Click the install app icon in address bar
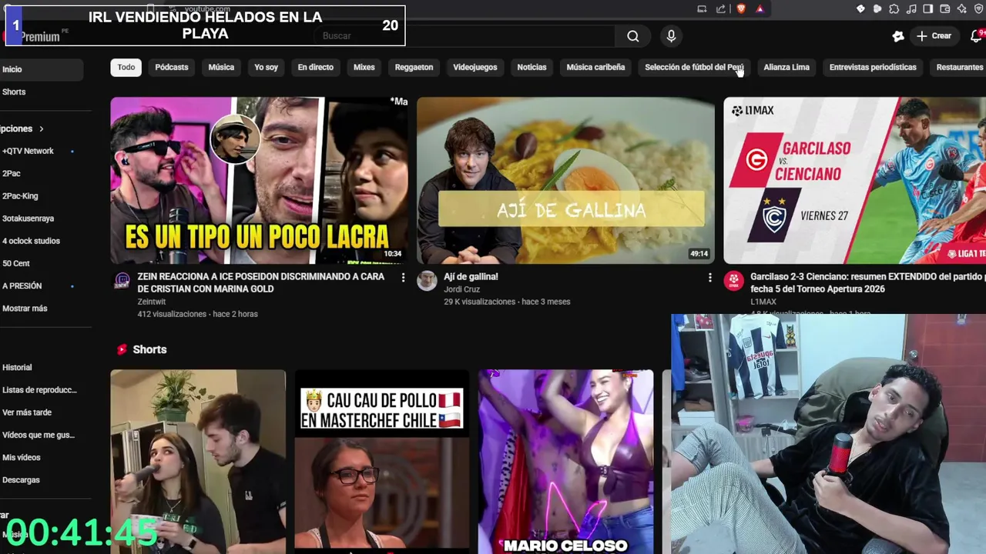 coord(702,9)
